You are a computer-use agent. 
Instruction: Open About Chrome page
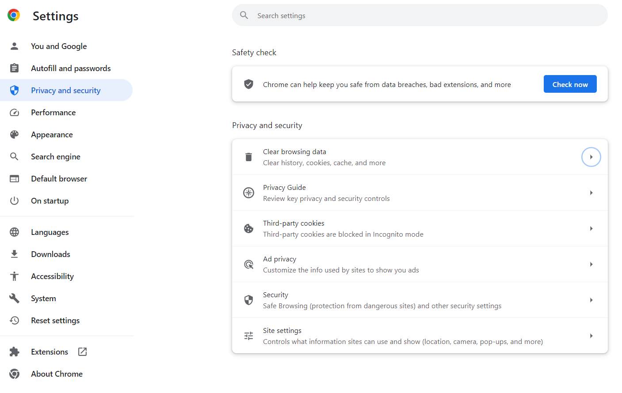pos(66,374)
